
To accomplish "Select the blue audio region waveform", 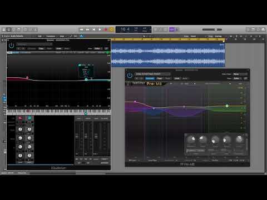I will pos(168,55).
